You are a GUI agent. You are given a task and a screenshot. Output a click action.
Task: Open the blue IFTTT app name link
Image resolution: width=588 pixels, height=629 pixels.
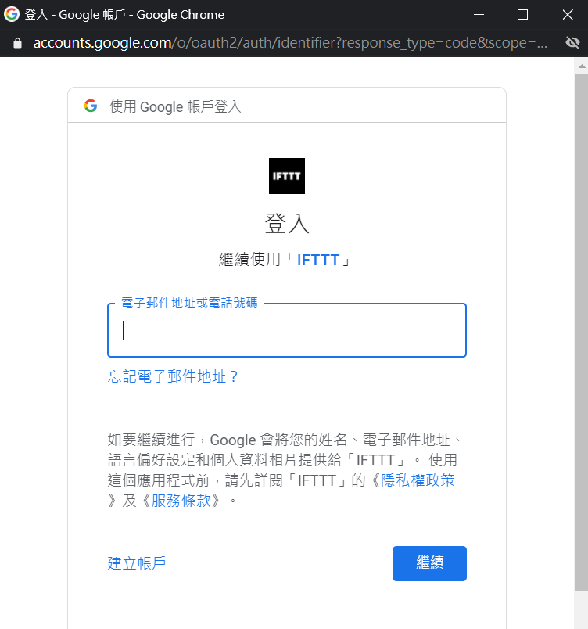pos(318,260)
